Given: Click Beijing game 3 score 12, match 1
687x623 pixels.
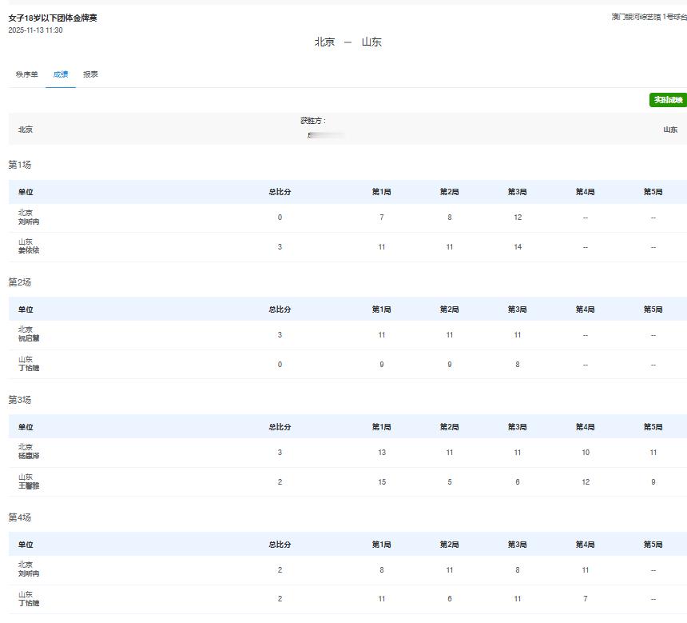Looking at the screenshot, I should (x=518, y=218).
